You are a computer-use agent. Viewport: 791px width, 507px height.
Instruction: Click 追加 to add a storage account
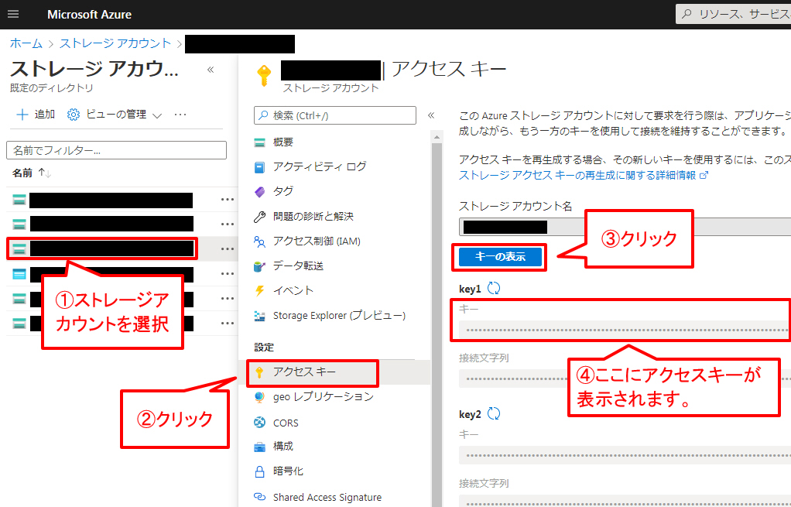[36, 115]
